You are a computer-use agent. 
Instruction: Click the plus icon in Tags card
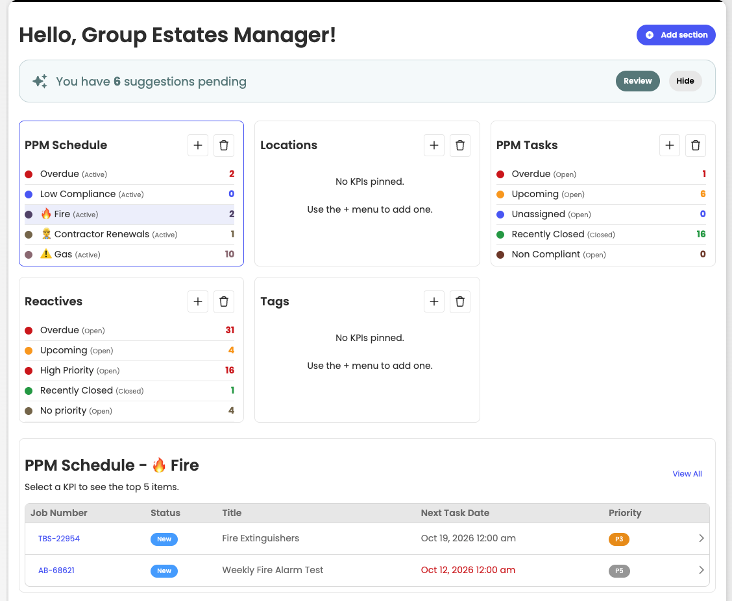[433, 301]
